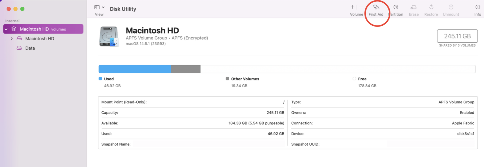Screen dimensions: 484x167
Task: Select the Data volume in sidebar
Action: [x=30, y=48]
